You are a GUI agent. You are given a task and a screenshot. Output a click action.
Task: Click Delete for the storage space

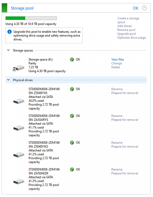[115, 67]
